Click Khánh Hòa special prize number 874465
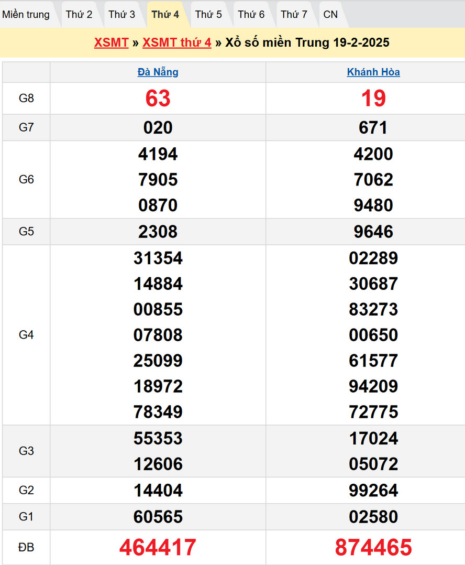The width and height of the screenshot is (465, 565). [x=373, y=547]
